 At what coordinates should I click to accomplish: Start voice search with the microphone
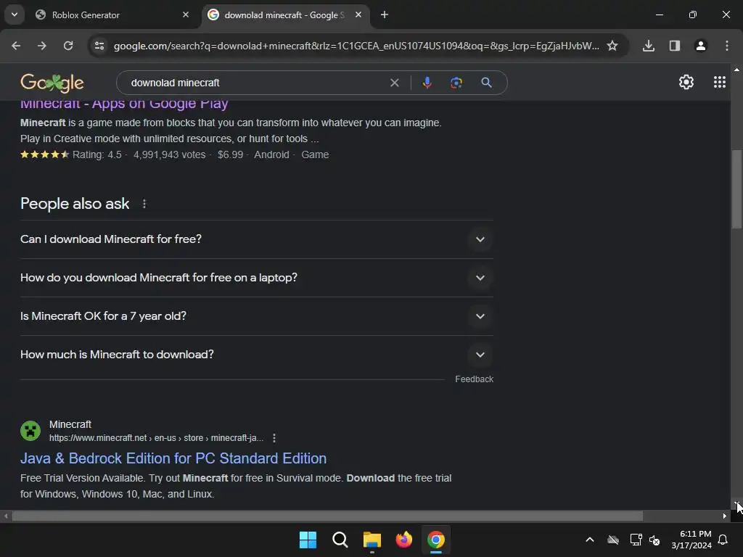click(427, 83)
